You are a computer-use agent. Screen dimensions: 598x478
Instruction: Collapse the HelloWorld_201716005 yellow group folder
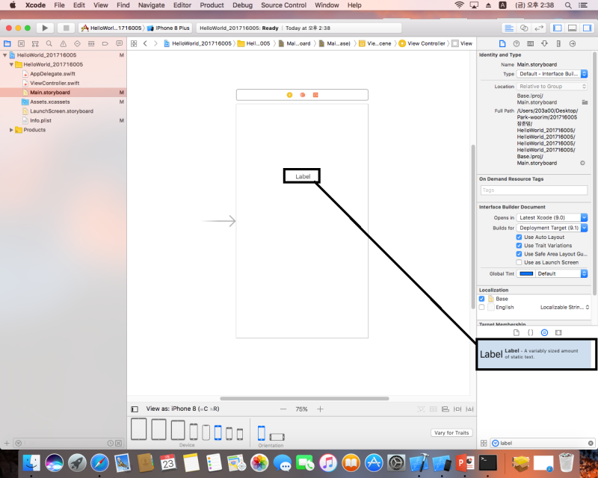pos(11,65)
